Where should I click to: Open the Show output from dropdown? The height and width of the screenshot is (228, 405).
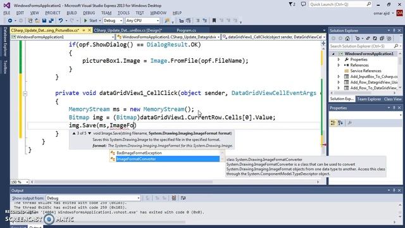[x=93, y=198]
